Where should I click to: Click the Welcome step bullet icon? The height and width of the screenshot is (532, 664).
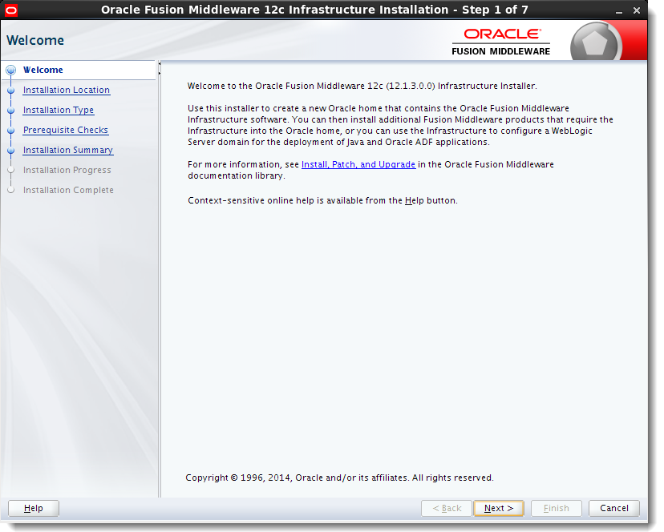(x=11, y=70)
